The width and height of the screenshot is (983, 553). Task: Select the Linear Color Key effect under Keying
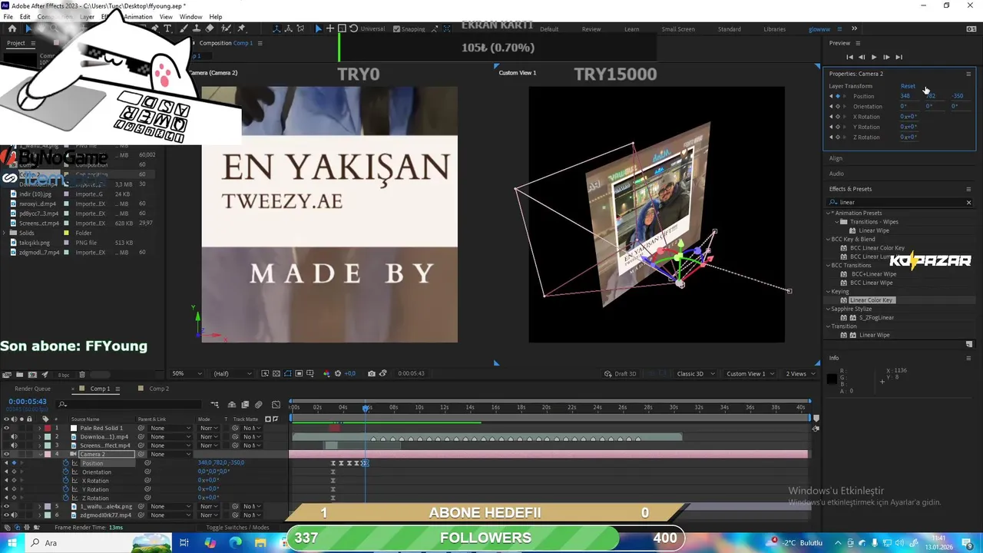click(871, 300)
